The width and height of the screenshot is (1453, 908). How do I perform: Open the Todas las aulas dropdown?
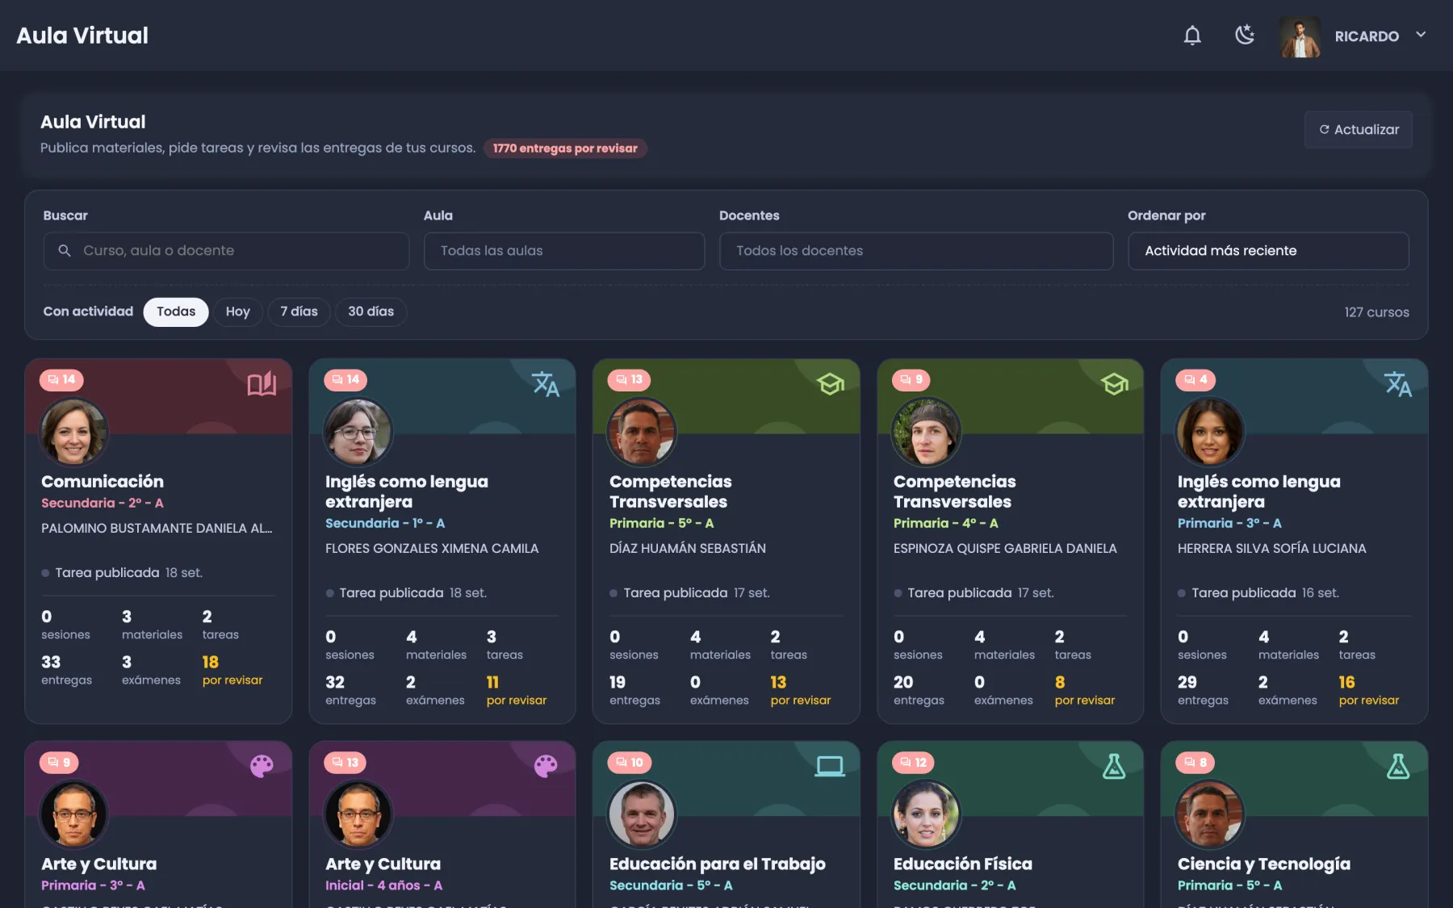click(564, 251)
